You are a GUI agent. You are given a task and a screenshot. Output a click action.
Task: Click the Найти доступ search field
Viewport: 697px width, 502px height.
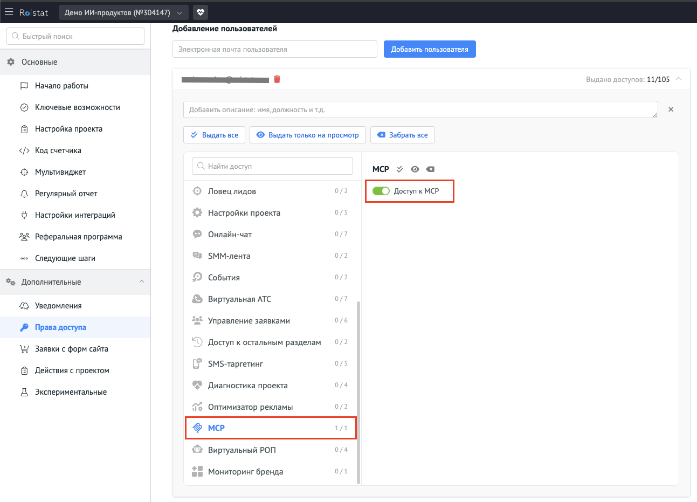pyautogui.click(x=272, y=166)
